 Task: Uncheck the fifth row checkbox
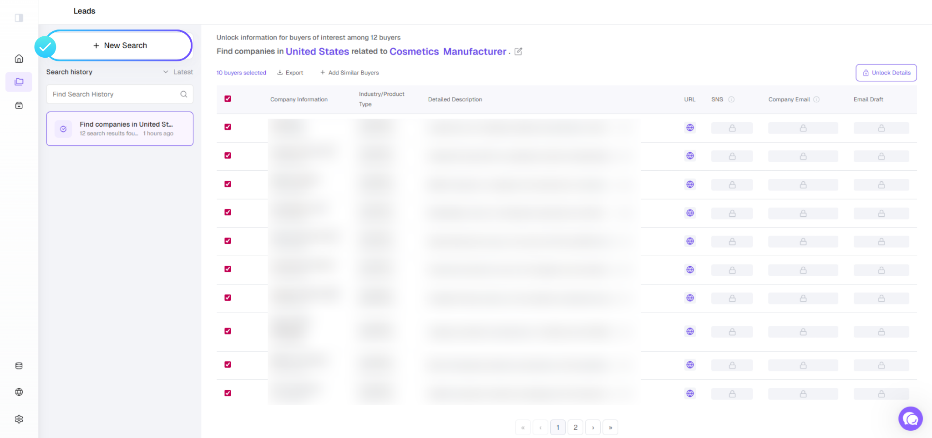[228, 241]
